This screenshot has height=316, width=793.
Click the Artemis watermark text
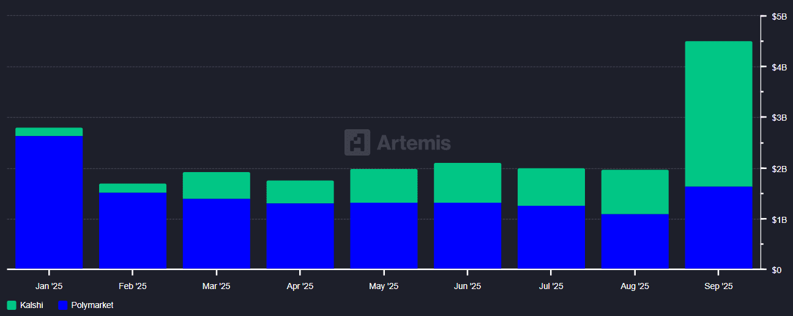coord(414,143)
